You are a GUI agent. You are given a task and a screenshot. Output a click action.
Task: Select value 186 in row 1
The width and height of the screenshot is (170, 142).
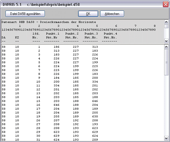[57, 47]
